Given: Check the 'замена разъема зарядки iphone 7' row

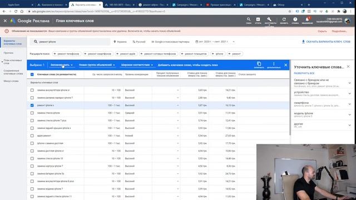Looking at the screenshot, I should tap(32, 98).
